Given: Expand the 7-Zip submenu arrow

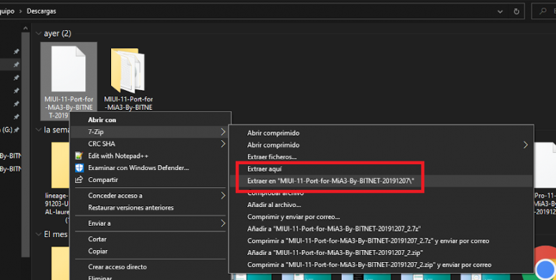Looking at the screenshot, I should click(x=223, y=132).
